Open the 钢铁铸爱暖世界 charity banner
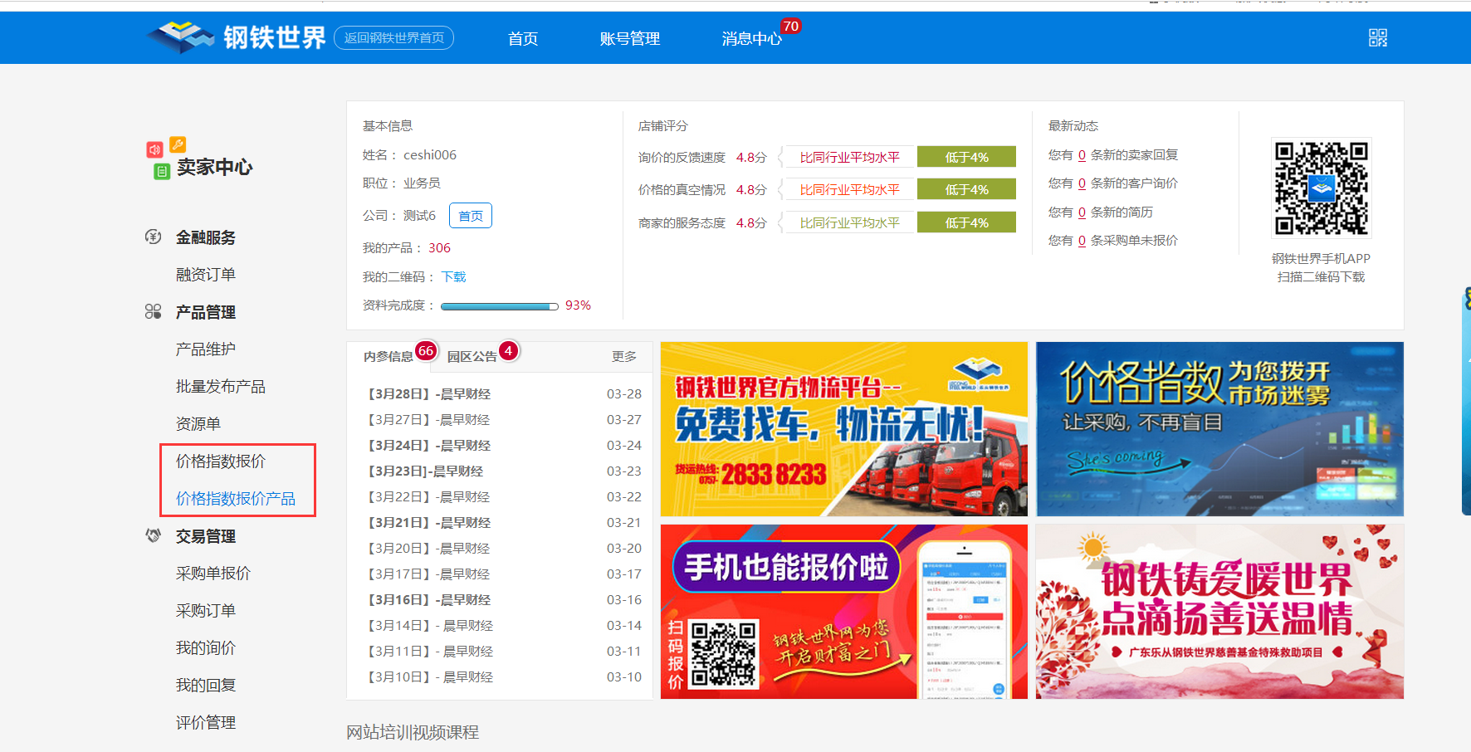Screen dimensions: 1471x752 click(1219, 612)
